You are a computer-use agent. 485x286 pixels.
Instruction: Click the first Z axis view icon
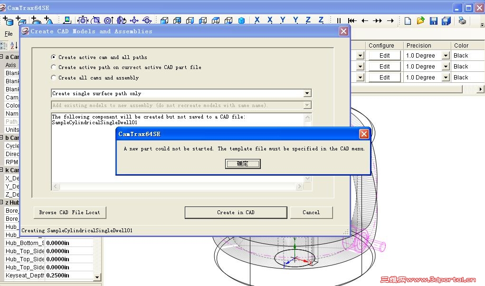coord(308,20)
